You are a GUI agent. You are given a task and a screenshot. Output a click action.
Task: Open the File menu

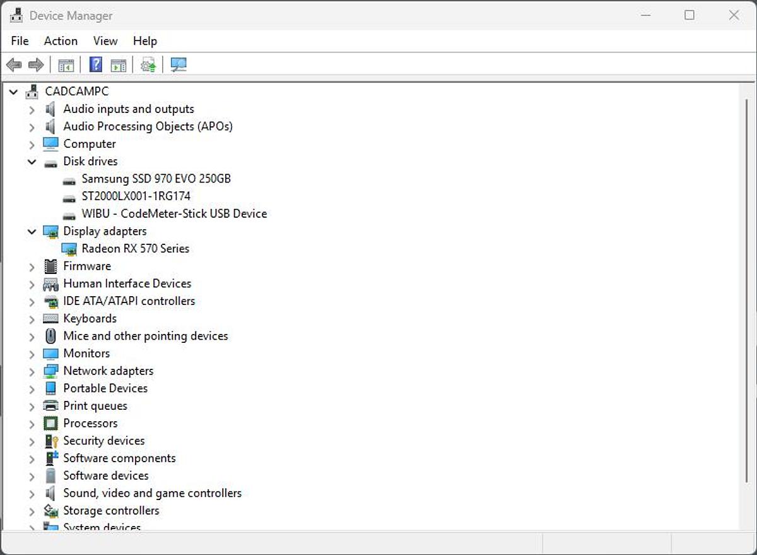pos(20,41)
